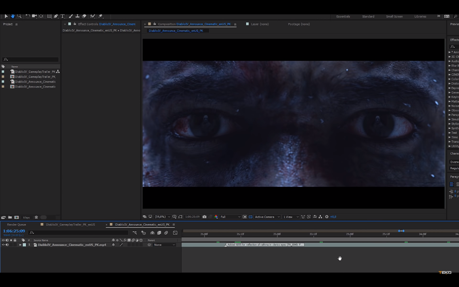Toggle Hide Shy Layers switch in timeline

coord(152,233)
